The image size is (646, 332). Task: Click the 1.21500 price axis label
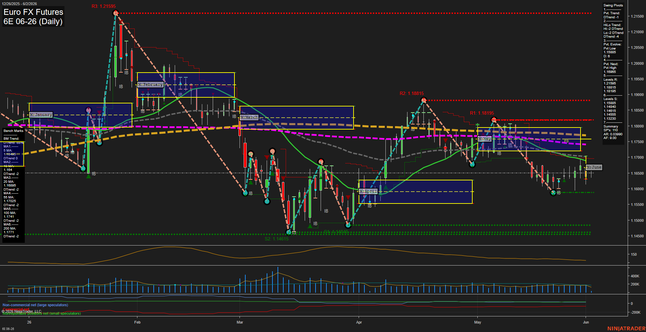637,16
